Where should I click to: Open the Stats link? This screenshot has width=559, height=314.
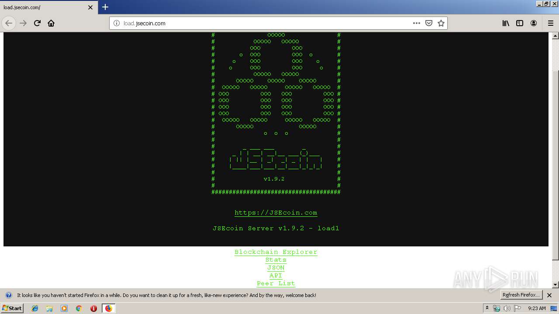[x=276, y=260]
